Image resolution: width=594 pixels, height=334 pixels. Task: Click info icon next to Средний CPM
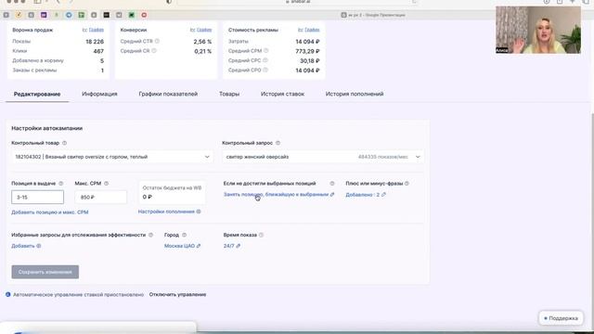266,51
